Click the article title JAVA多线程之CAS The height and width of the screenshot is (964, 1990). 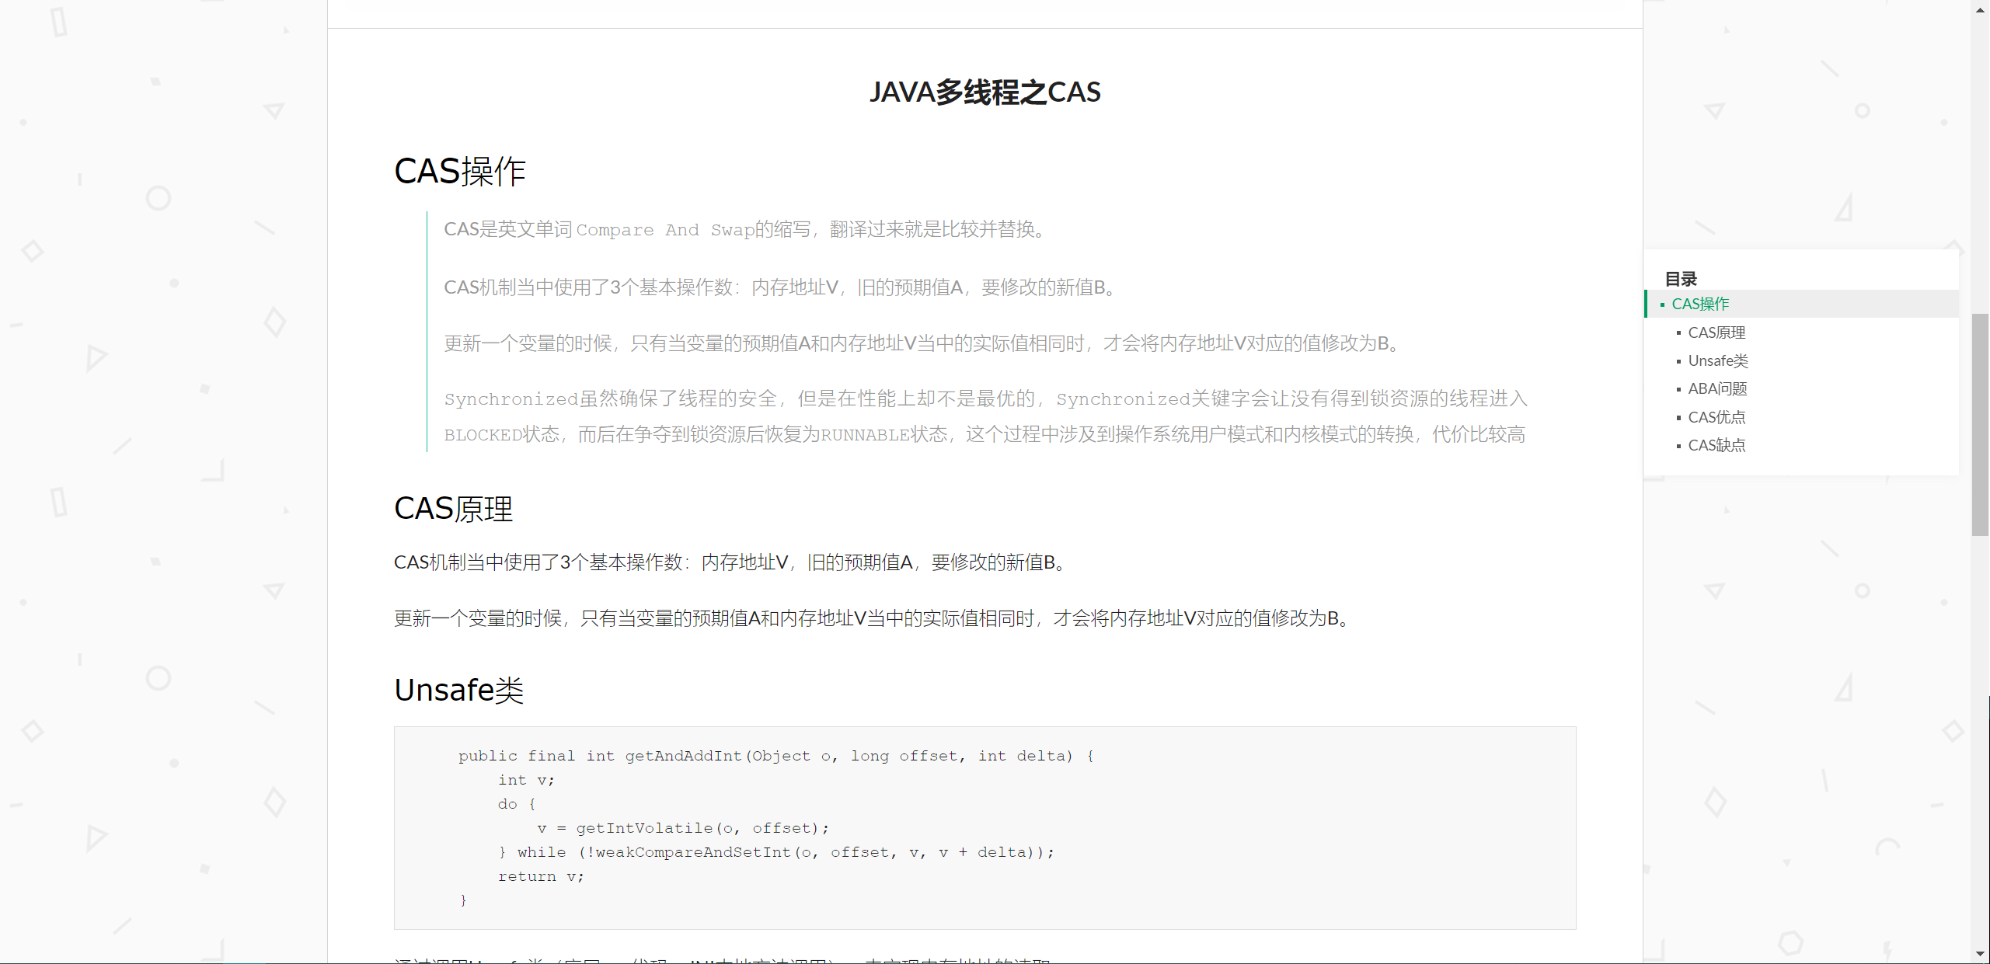coord(985,92)
